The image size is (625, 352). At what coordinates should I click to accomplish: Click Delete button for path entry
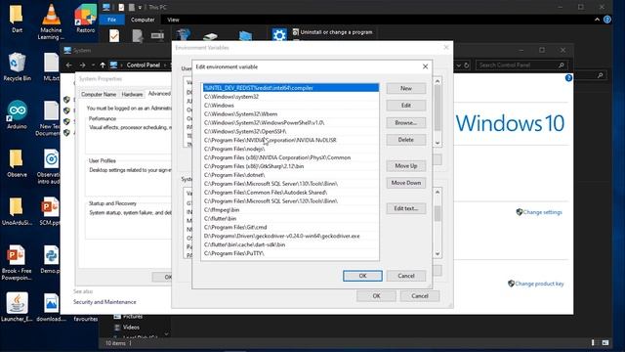[406, 140]
